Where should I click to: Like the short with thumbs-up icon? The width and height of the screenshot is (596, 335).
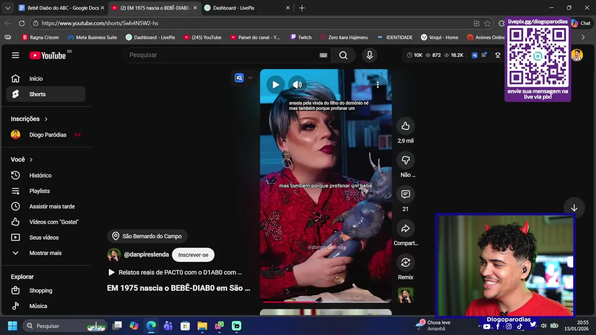pos(406,126)
